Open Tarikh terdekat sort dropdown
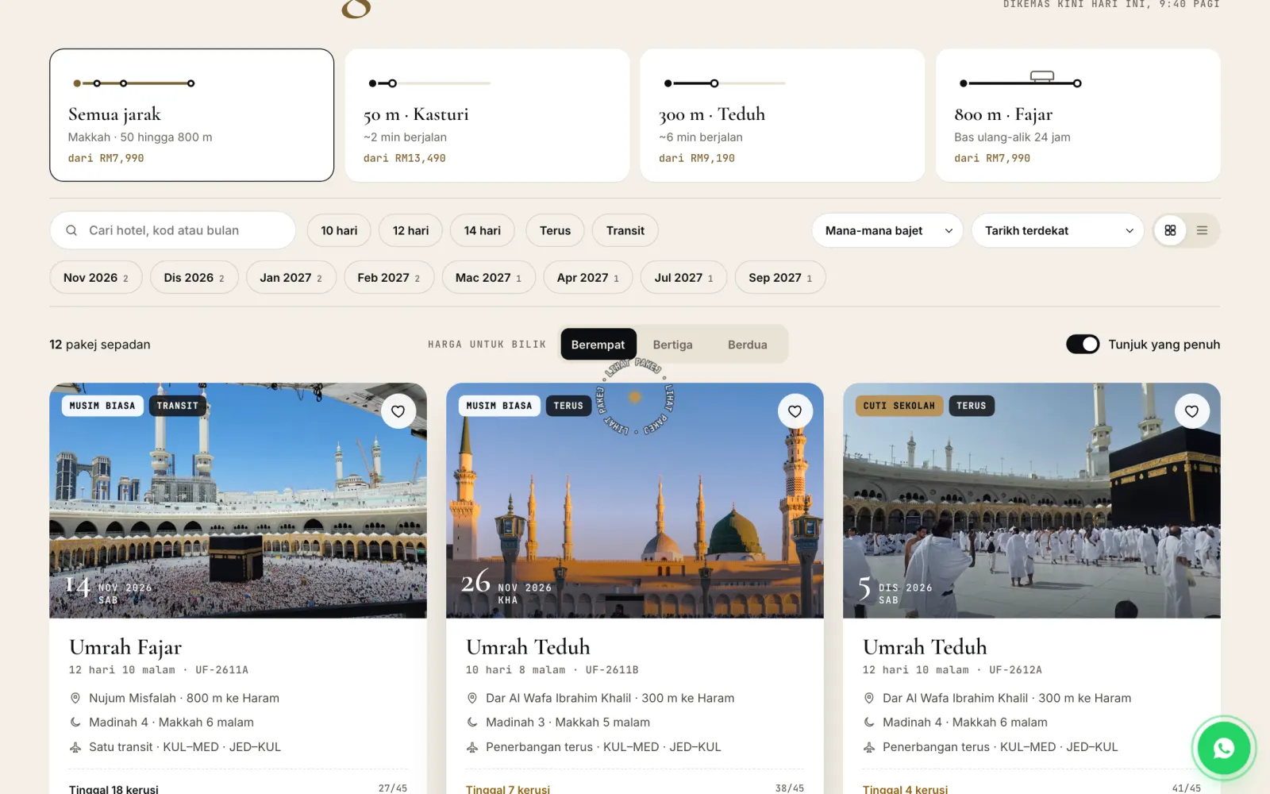The image size is (1270, 794). 1058,230
